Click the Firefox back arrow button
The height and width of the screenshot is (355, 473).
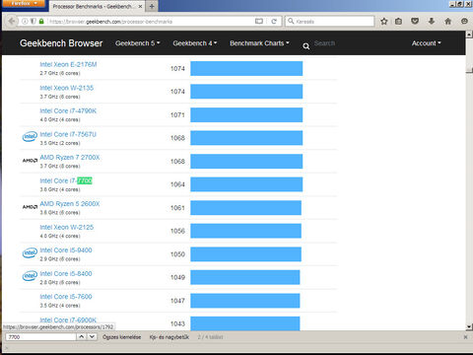click(12, 22)
